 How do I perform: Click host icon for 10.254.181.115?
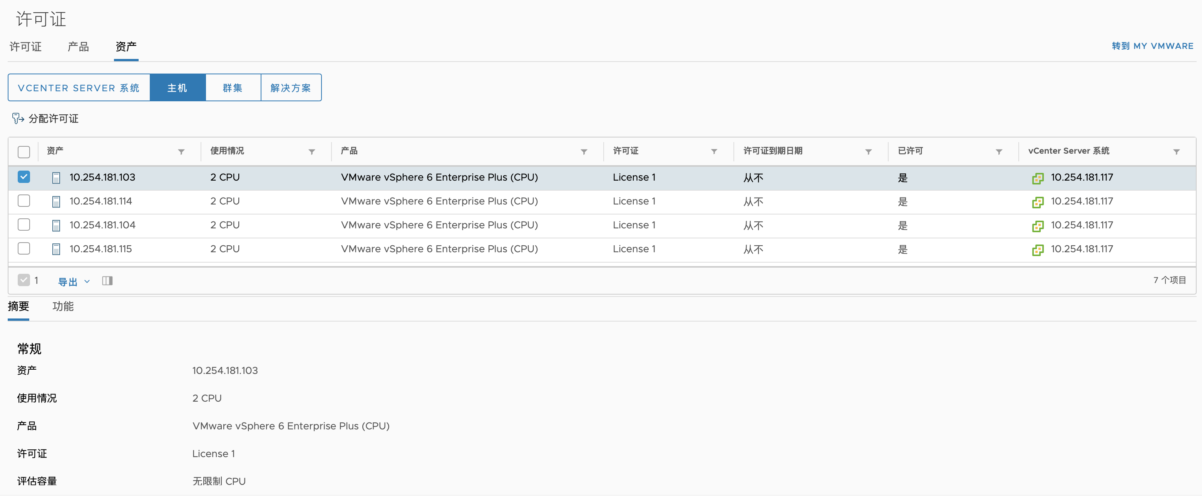click(x=56, y=249)
